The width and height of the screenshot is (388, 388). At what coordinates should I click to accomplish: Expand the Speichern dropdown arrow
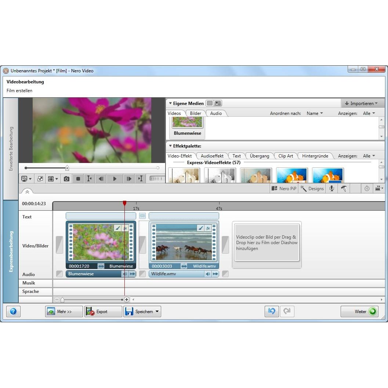(157, 311)
